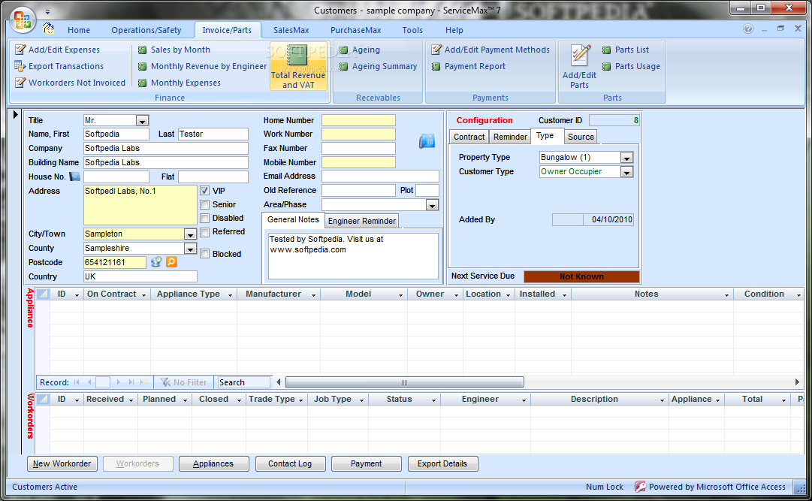
Task: Open the Parts Usage report
Action: point(631,66)
